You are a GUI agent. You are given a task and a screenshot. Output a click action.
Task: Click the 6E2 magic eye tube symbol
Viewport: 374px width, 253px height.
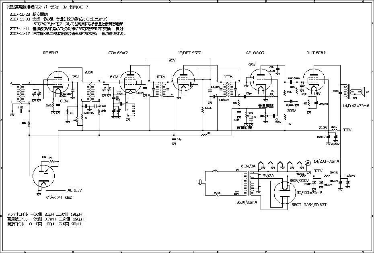(43, 177)
